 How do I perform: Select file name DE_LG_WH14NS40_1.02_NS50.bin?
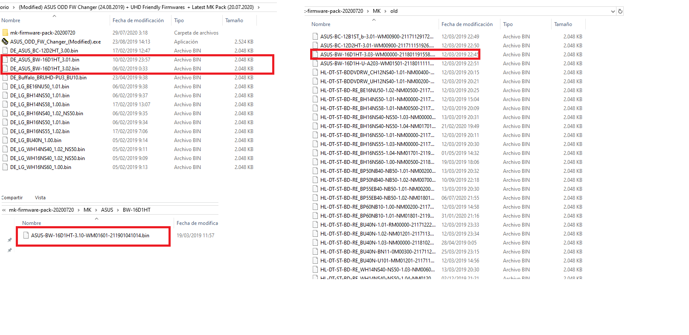pos(47,149)
